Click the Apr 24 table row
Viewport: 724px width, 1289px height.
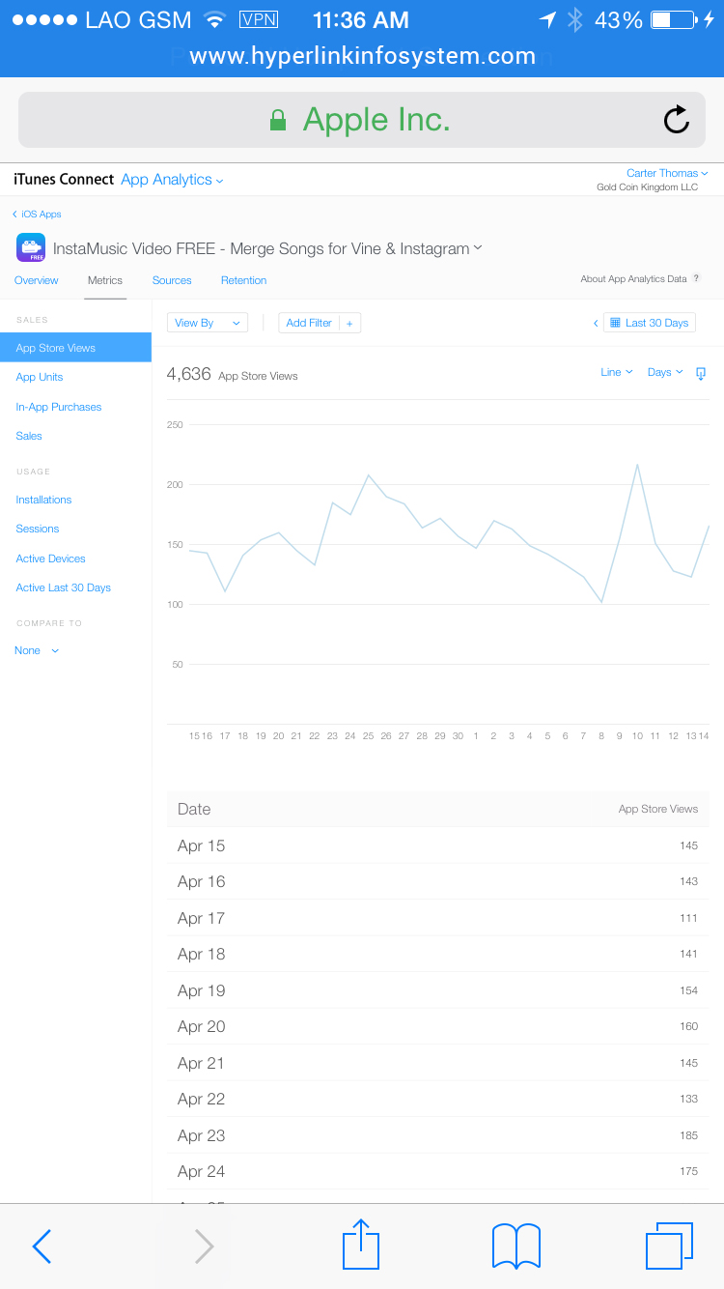[x=438, y=1171]
